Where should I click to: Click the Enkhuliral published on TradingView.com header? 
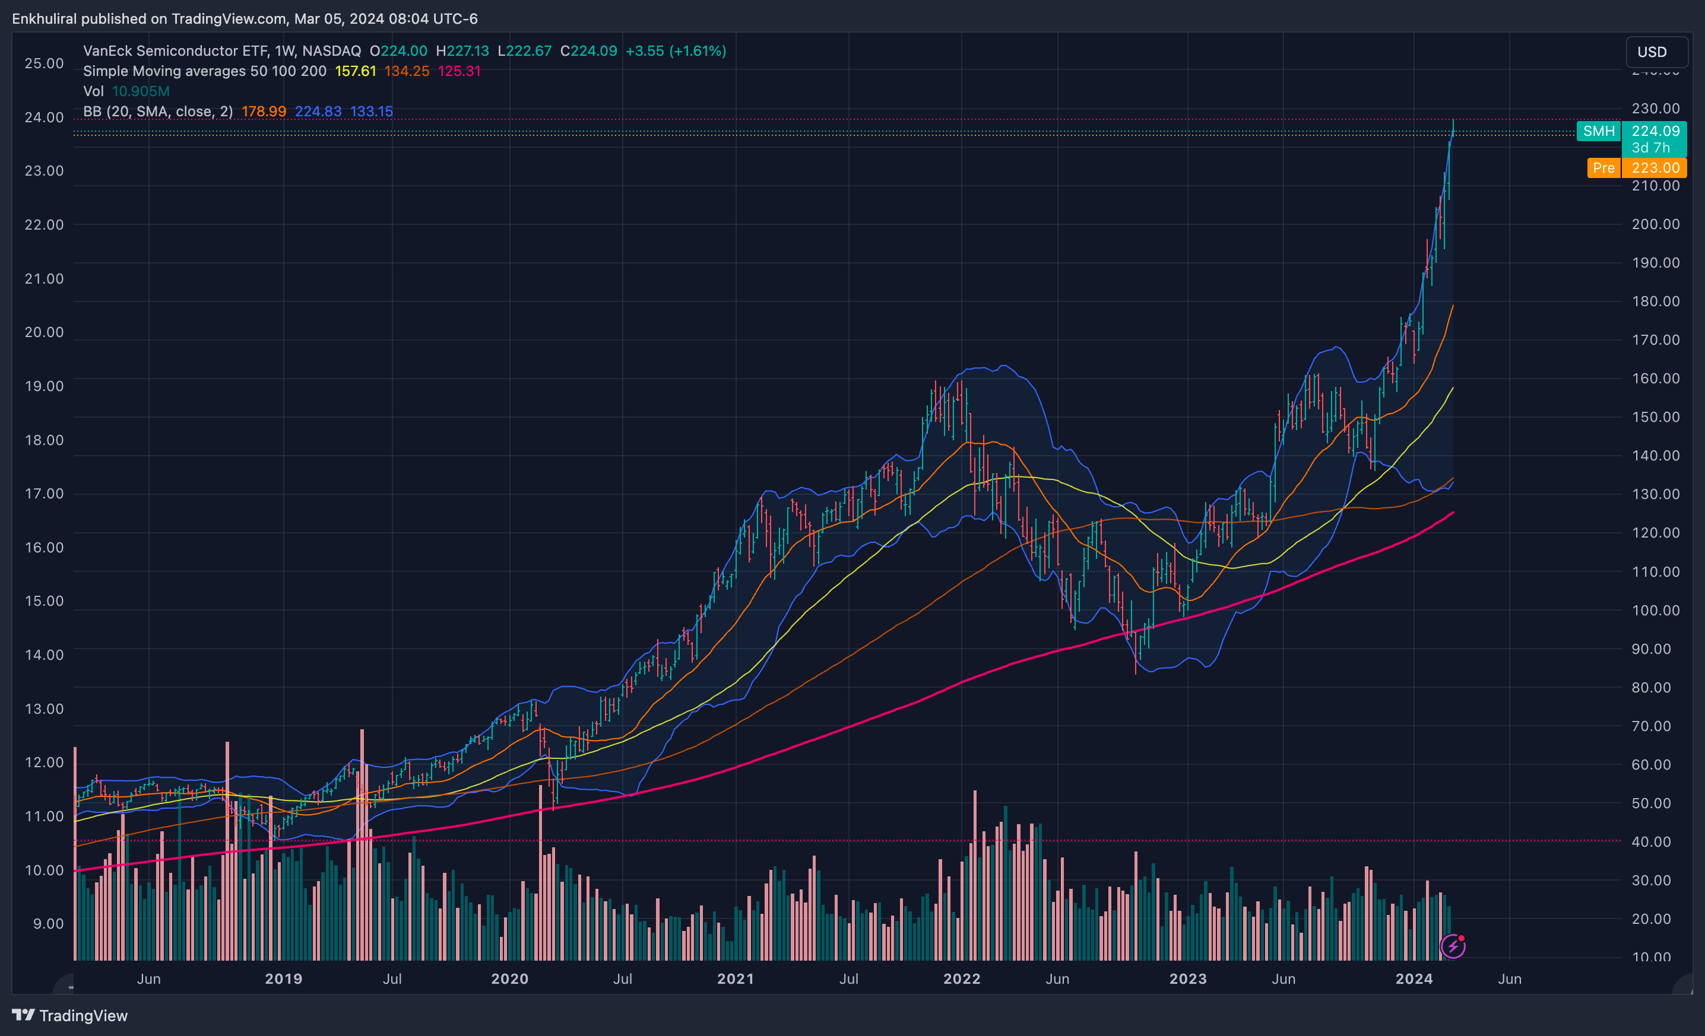coord(244,18)
